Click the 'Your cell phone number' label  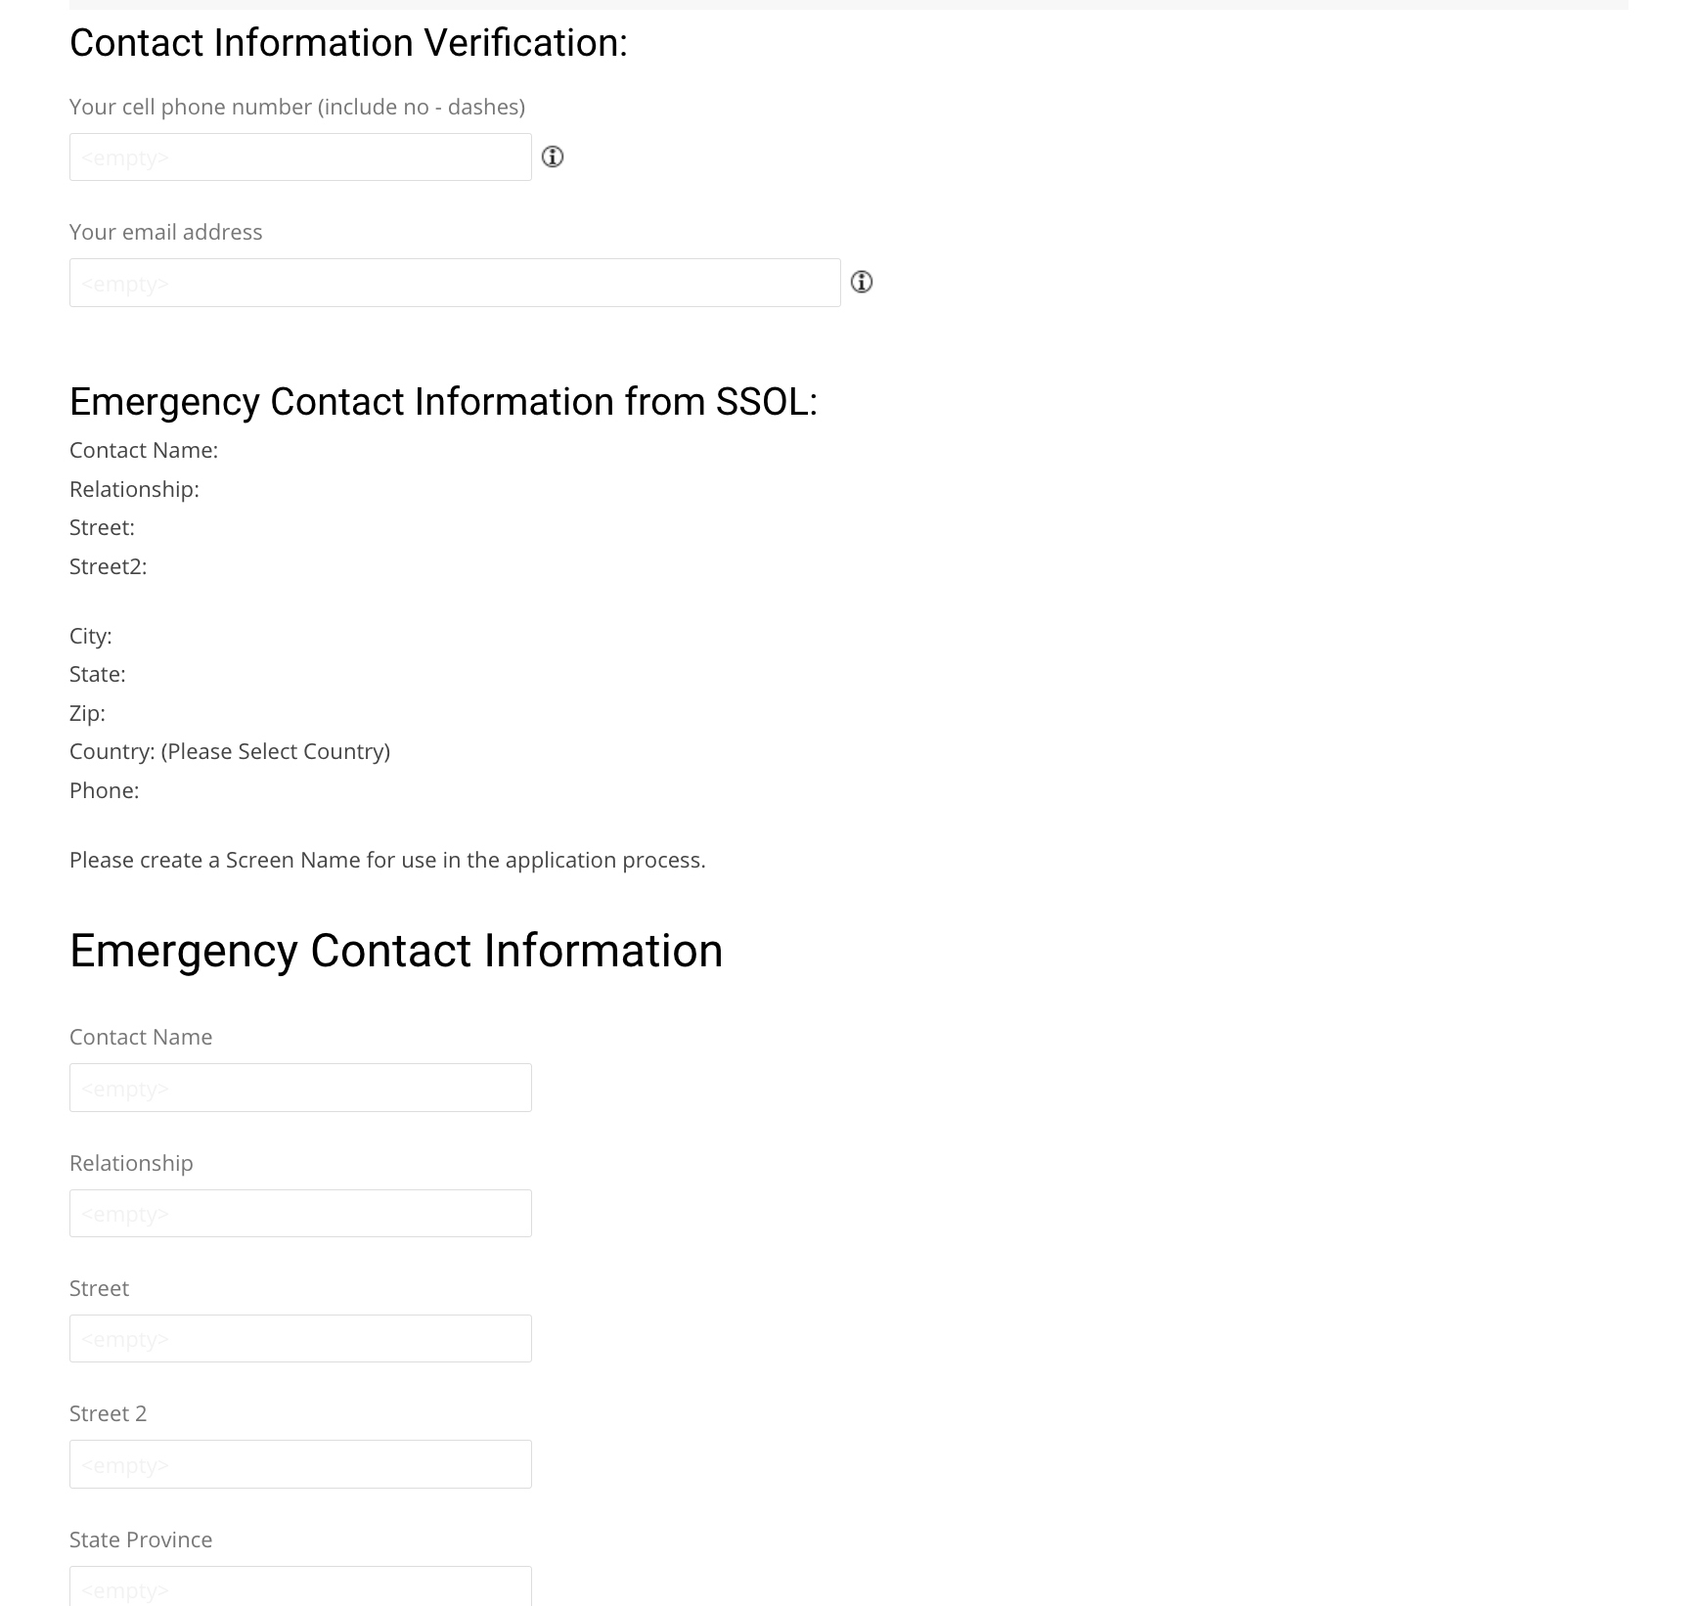pos(296,107)
